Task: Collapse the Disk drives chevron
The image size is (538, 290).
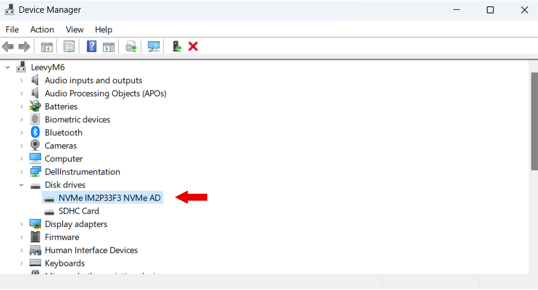Action: point(22,184)
